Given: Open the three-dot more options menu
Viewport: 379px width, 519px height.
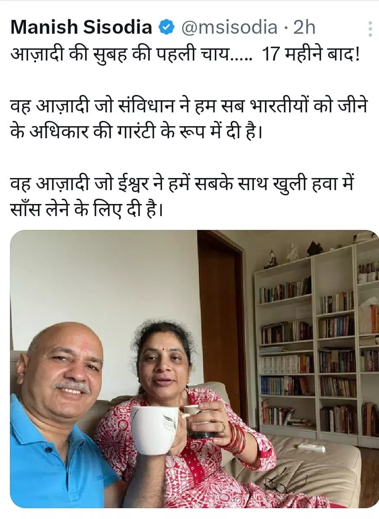Looking at the screenshot, I should tap(370, 29).
